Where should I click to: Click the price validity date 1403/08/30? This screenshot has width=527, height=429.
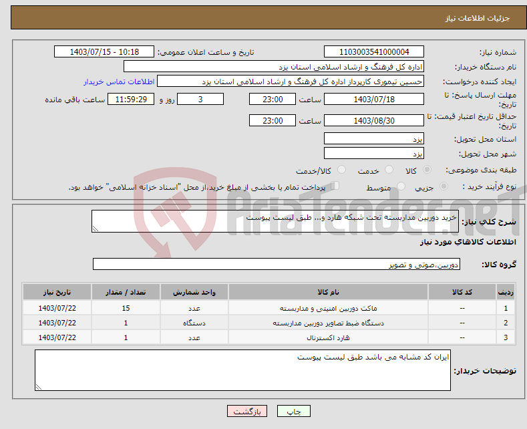[374, 120]
